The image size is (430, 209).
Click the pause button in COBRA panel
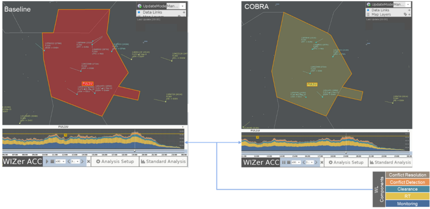[x=284, y=162]
